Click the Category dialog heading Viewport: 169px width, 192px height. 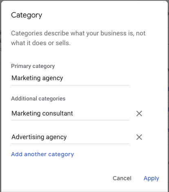(27, 15)
